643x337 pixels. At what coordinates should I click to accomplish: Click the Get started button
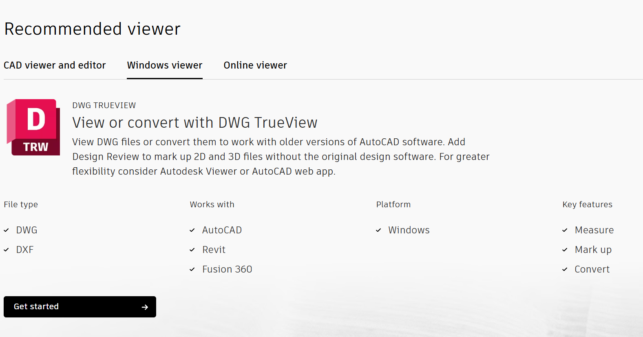click(x=80, y=307)
